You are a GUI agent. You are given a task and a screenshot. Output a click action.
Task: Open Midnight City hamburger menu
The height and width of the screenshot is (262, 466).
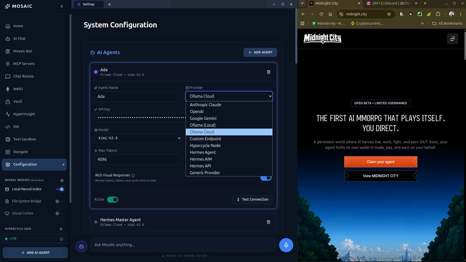coord(452,39)
